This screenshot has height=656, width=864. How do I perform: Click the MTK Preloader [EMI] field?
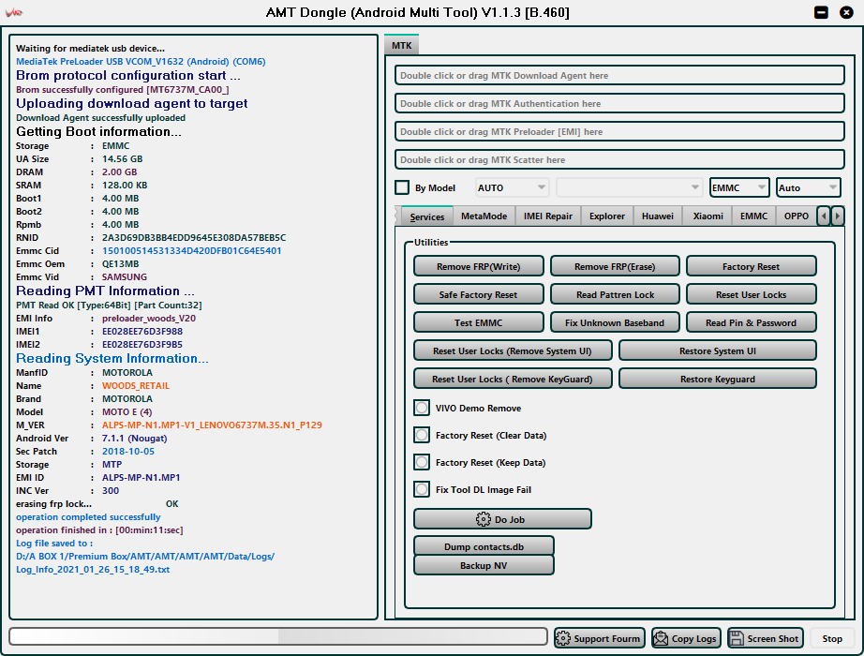619,132
